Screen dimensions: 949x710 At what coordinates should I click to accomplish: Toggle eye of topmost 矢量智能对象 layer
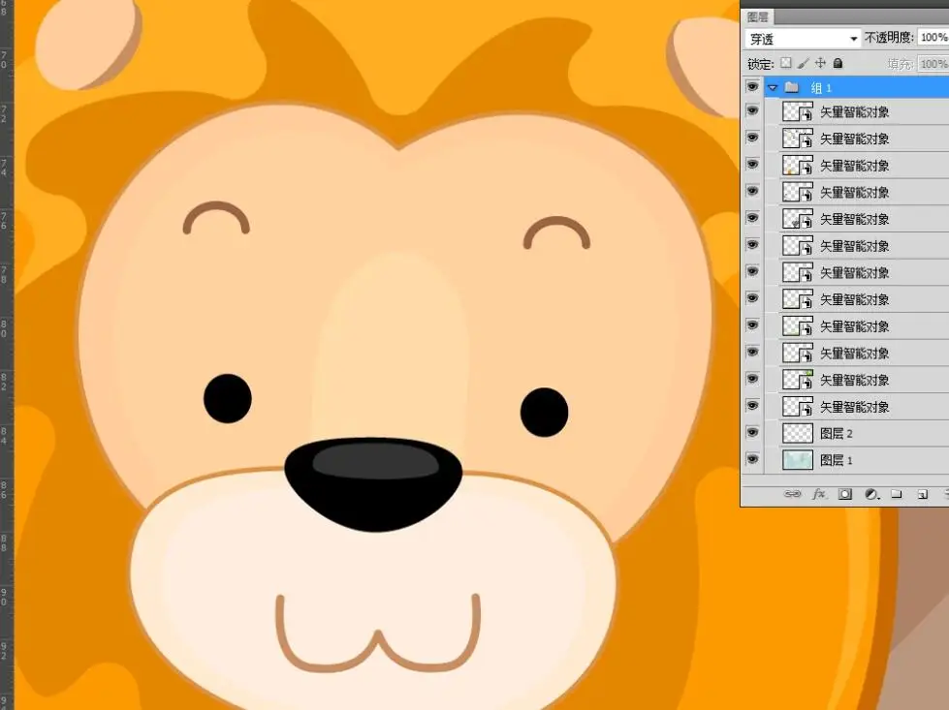(752, 111)
